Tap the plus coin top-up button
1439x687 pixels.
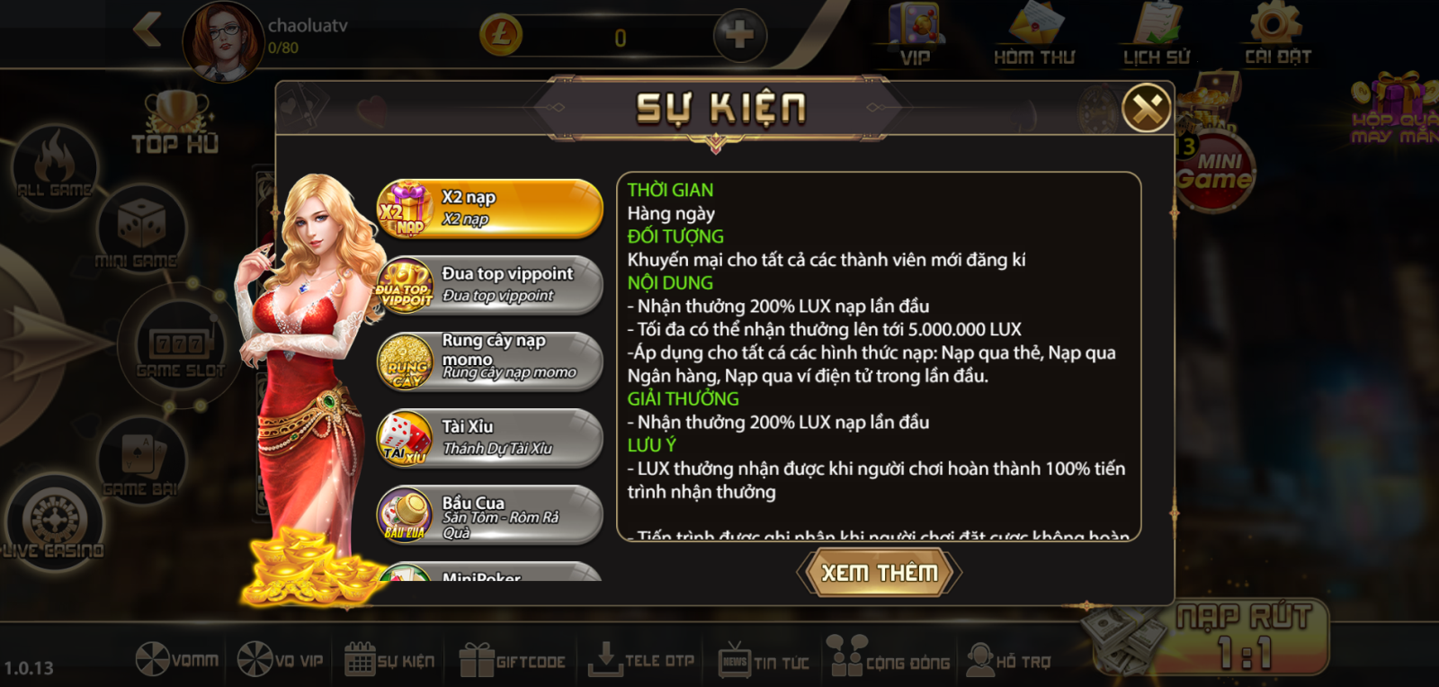tap(739, 36)
